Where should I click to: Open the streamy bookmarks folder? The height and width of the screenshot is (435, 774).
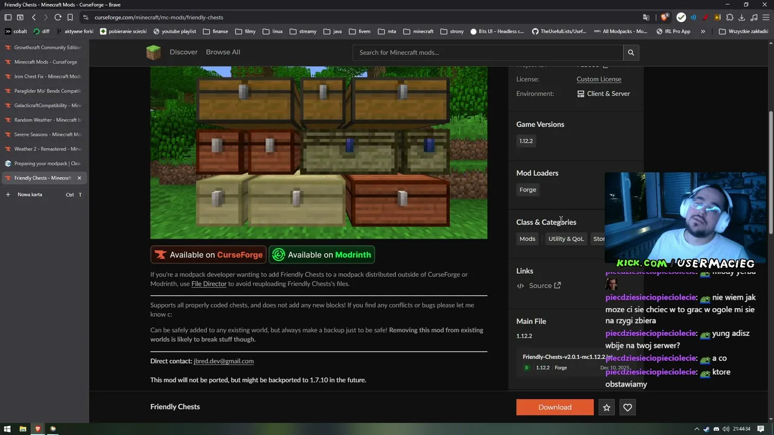click(x=303, y=31)
